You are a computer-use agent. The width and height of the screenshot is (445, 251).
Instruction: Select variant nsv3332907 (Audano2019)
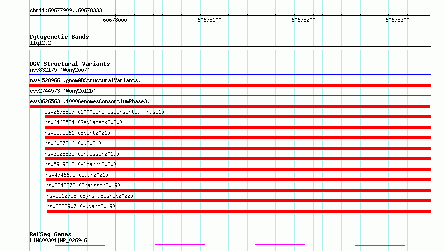81,206
